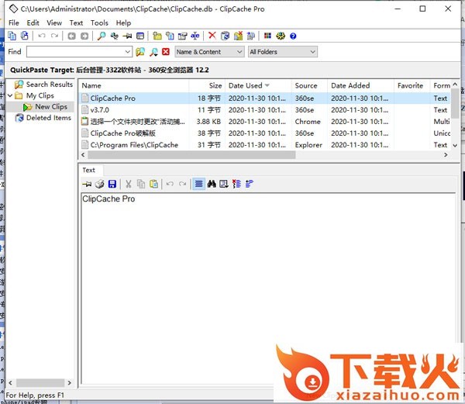Click the colored grid options icon
Screen dimensions: 465x404
coord(267,36)
